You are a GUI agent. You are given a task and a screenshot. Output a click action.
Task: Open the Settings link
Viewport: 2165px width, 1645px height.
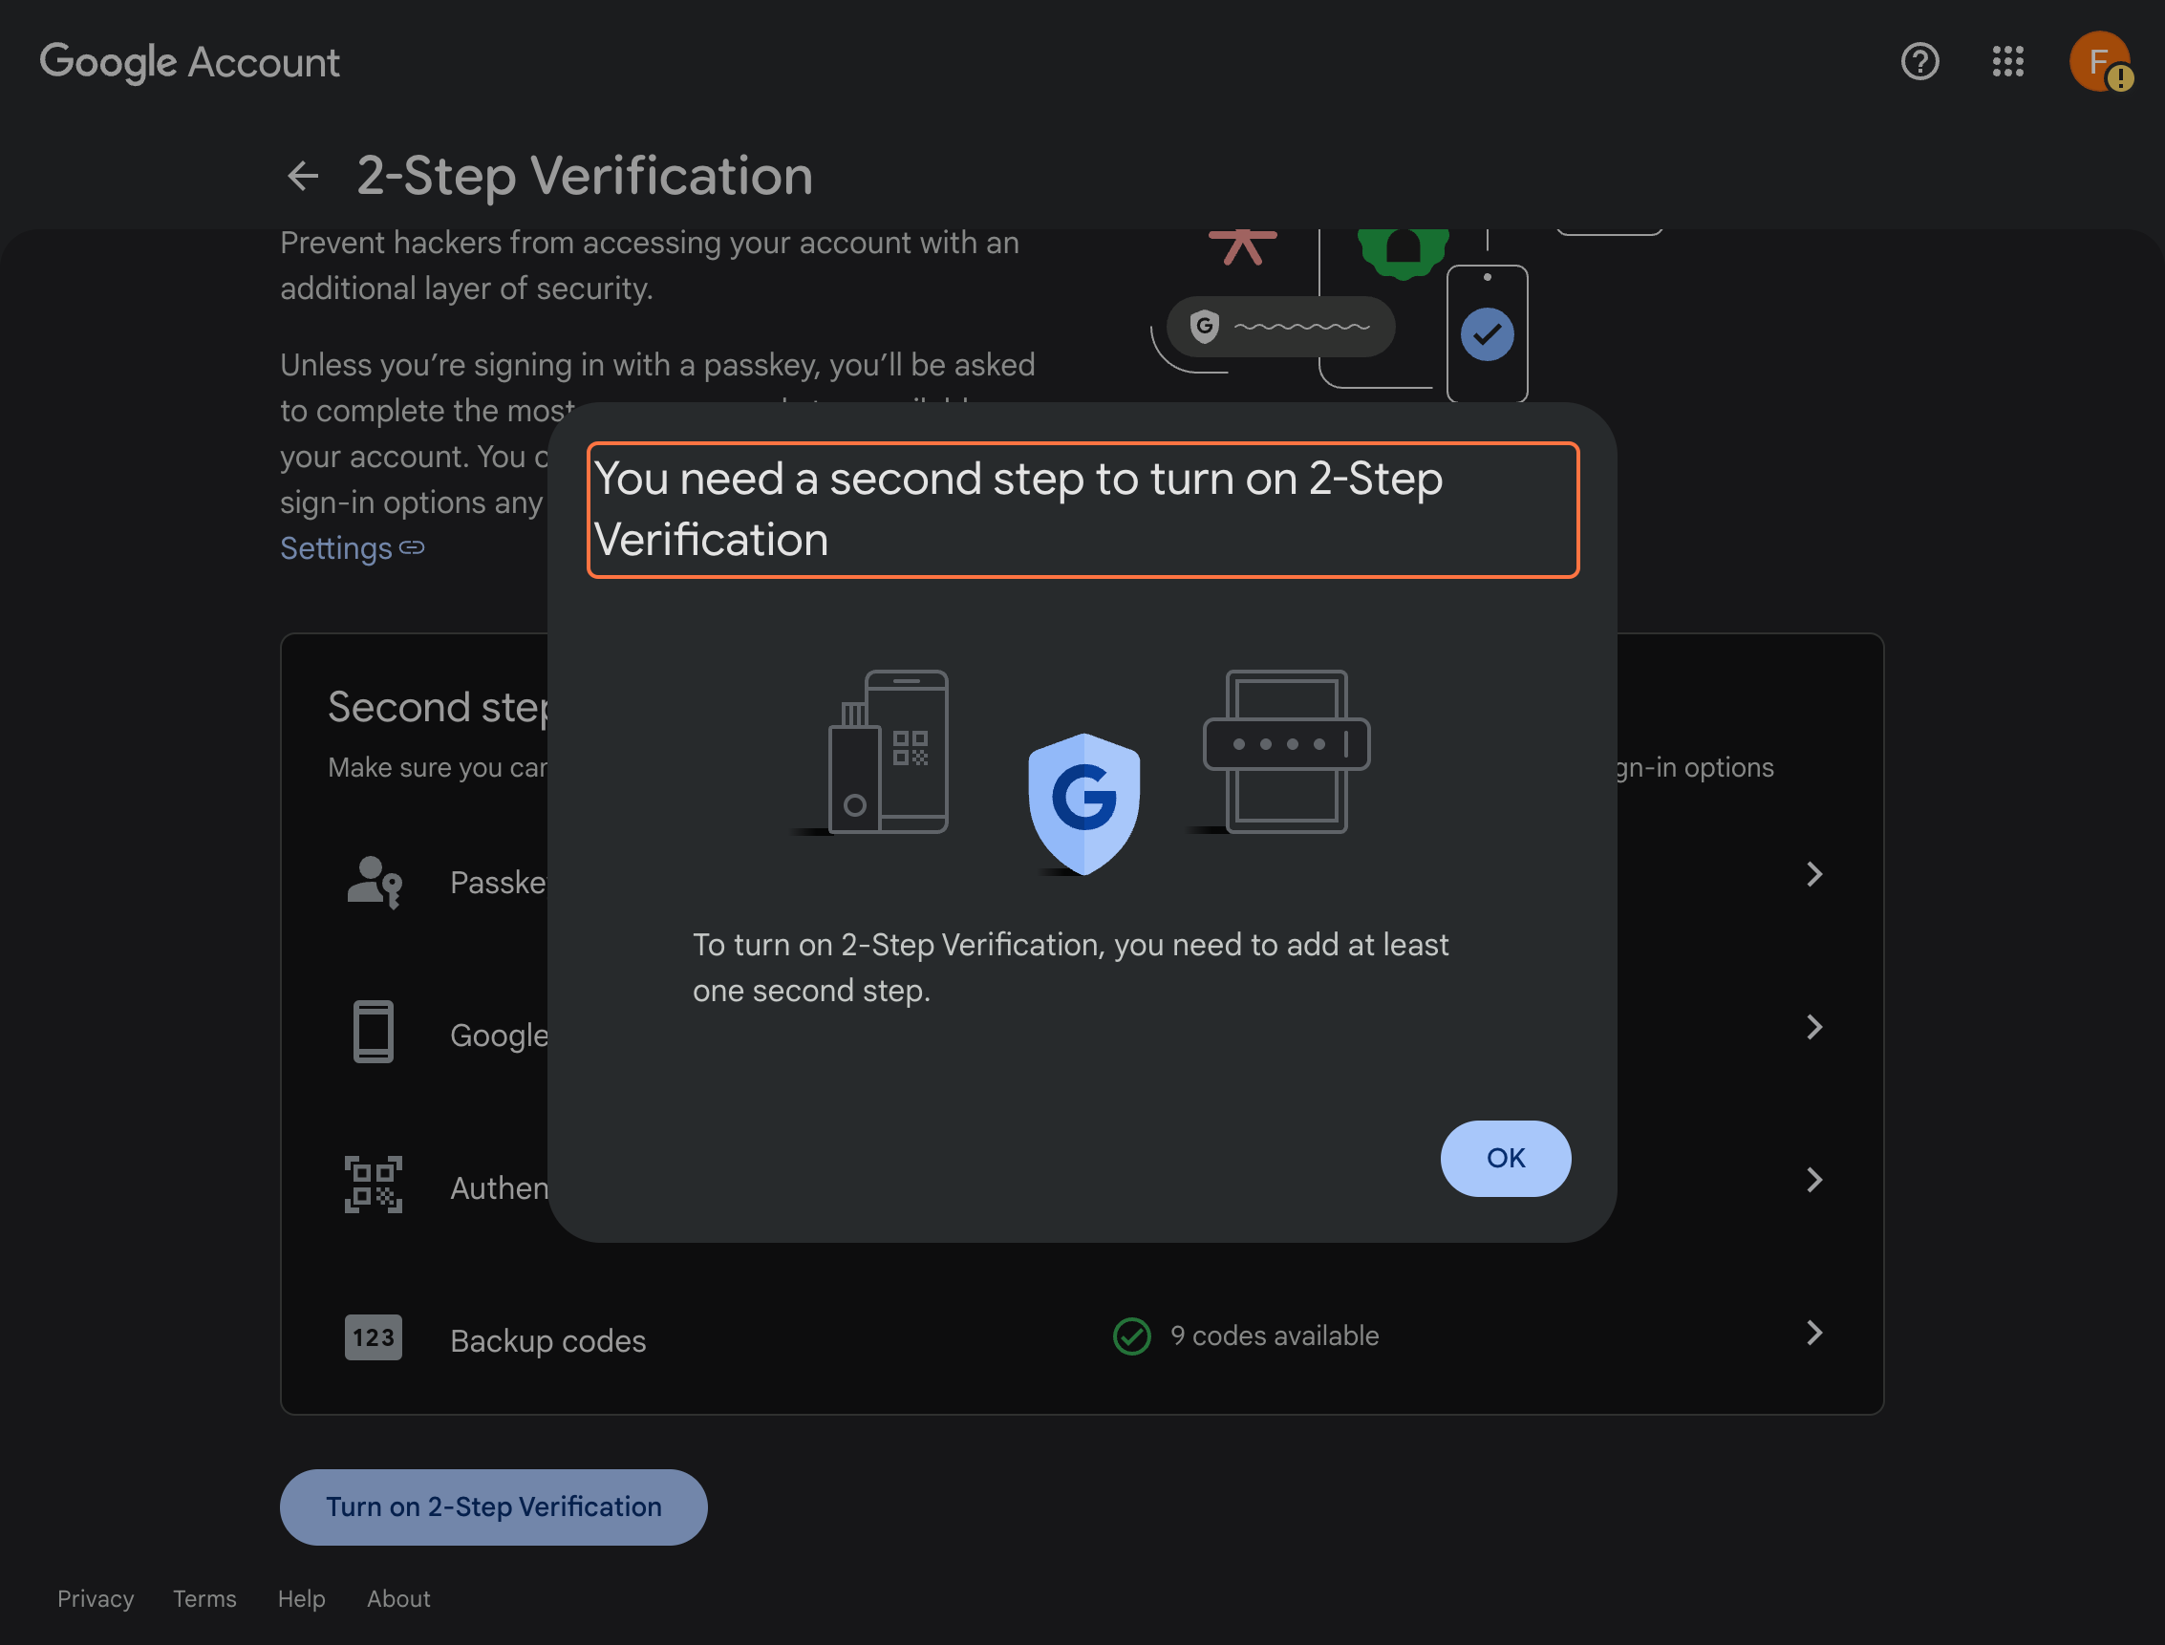[x=337, y=548]
